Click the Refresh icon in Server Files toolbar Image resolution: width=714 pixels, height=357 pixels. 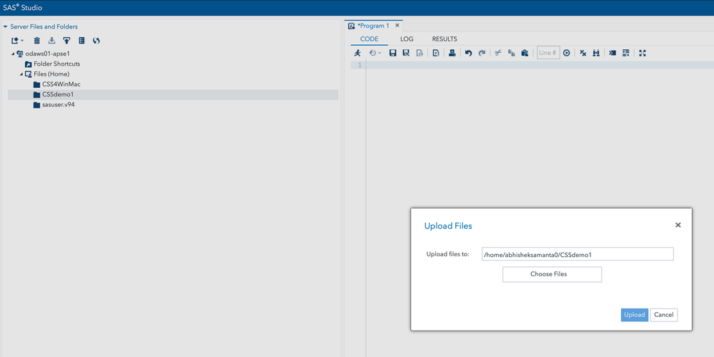pyautogui.click(x=96, y=41)
